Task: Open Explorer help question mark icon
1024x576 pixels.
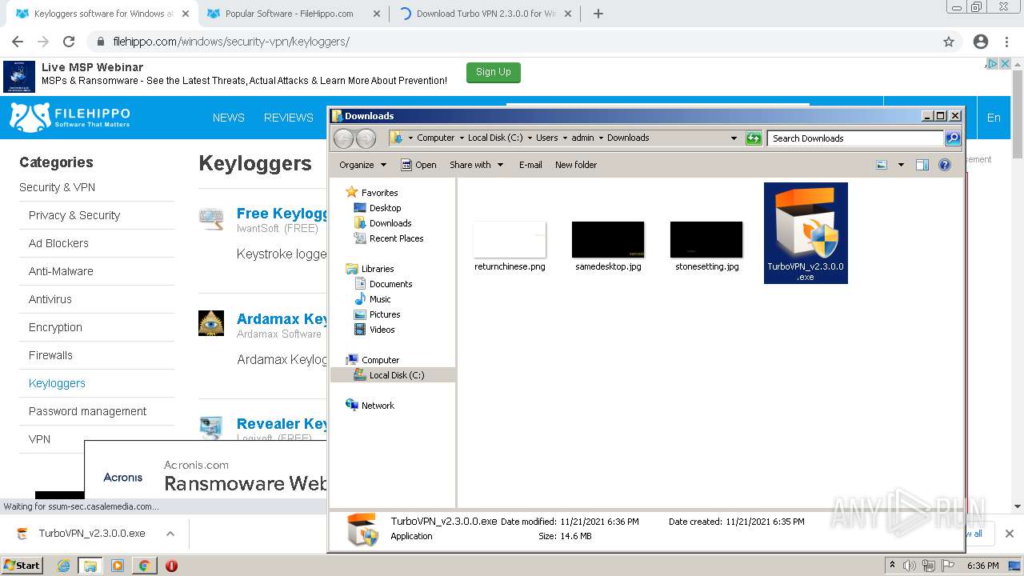Action: click(x=945, y=165)
